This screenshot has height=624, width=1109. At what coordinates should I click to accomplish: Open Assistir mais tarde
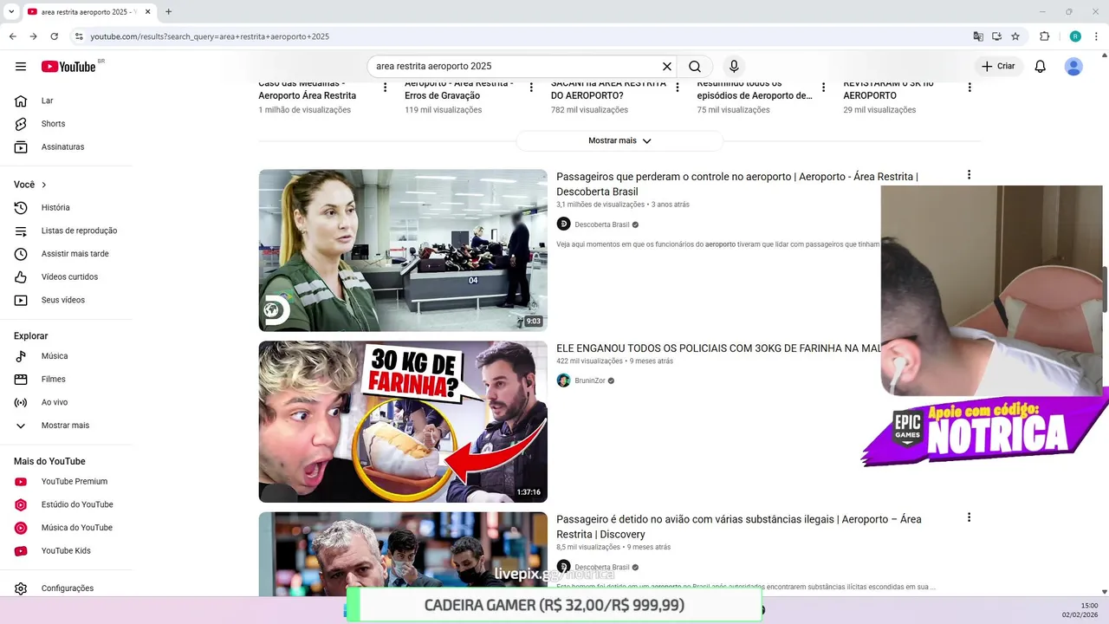tap(66, 254)
